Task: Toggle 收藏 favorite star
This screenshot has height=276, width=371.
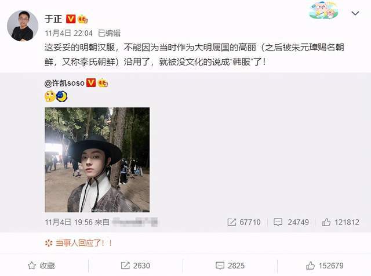Action: click(x=41, y=266)
